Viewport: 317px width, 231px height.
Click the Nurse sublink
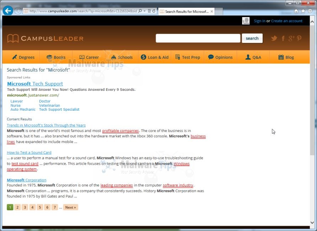pyautogui.click(x=16, y=105)
